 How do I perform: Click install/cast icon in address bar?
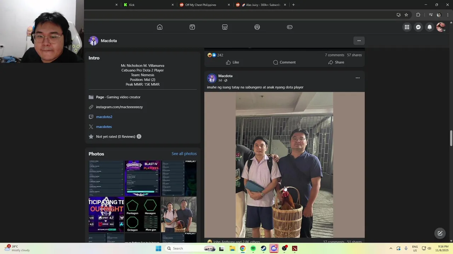point(398,15)
